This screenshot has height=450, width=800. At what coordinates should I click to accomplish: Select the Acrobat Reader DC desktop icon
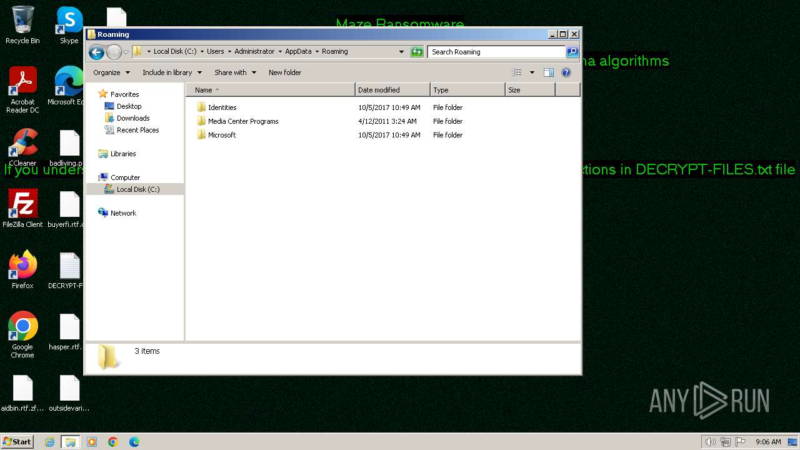[22, 90]
